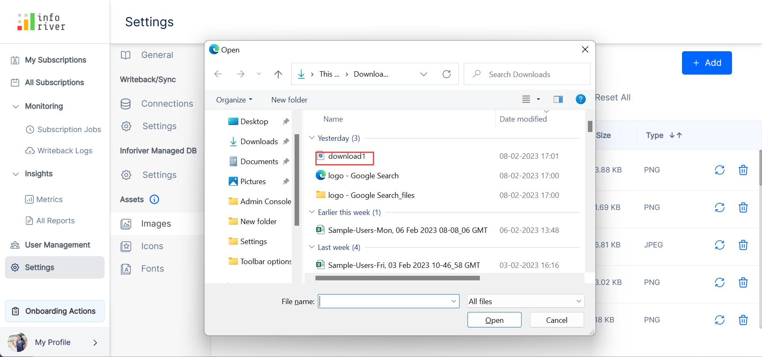Image resolution: width=762 pixels, height=357 pixels.
Task: Open the Fonts assets tab
Action: click(x=152, y=269)
